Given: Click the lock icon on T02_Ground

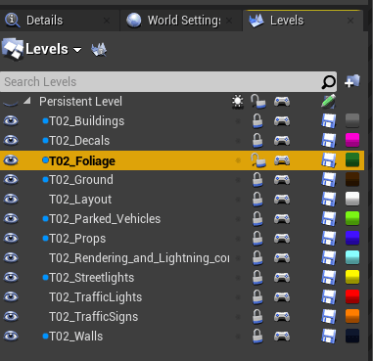Looking at the screenshot, I should (x=257, y=180).
